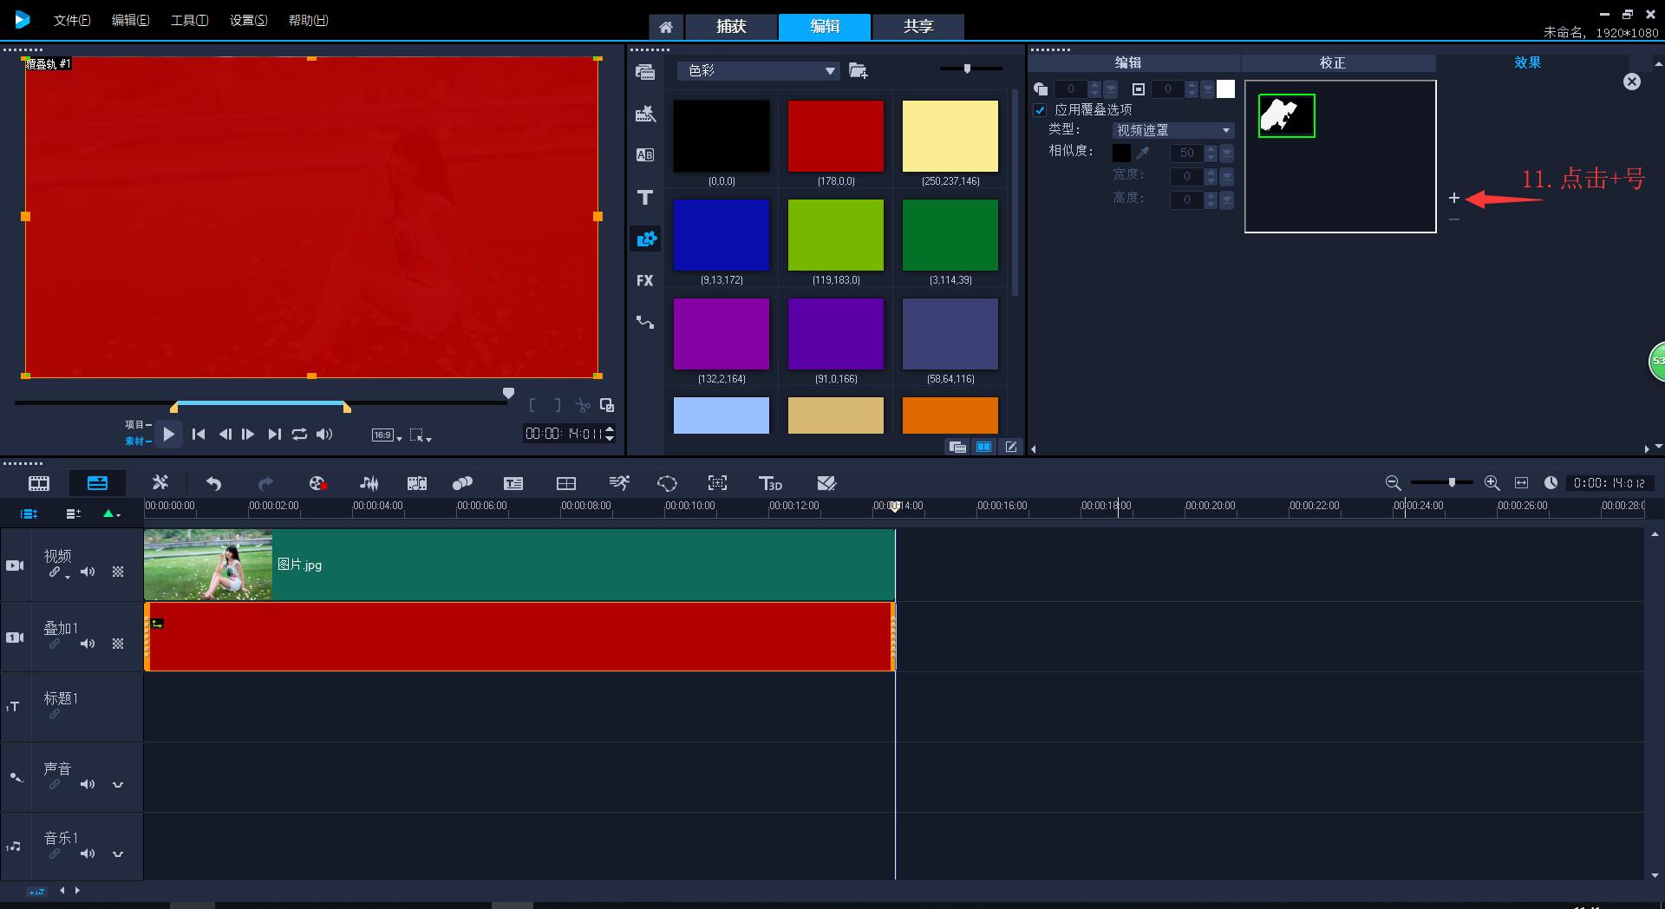Toggle ripple editing link on 视频 track
The image size is (1665, 909).
click(55, 572)
